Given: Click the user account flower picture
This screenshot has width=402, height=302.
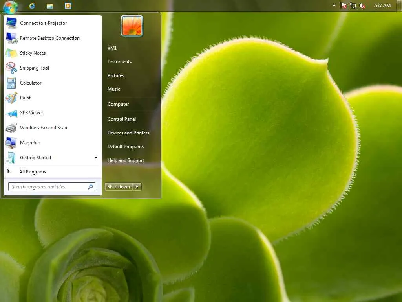Looking at the screenshot, I should [x=132, y=26].
